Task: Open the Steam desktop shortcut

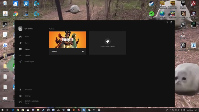Action: (151, 4)
